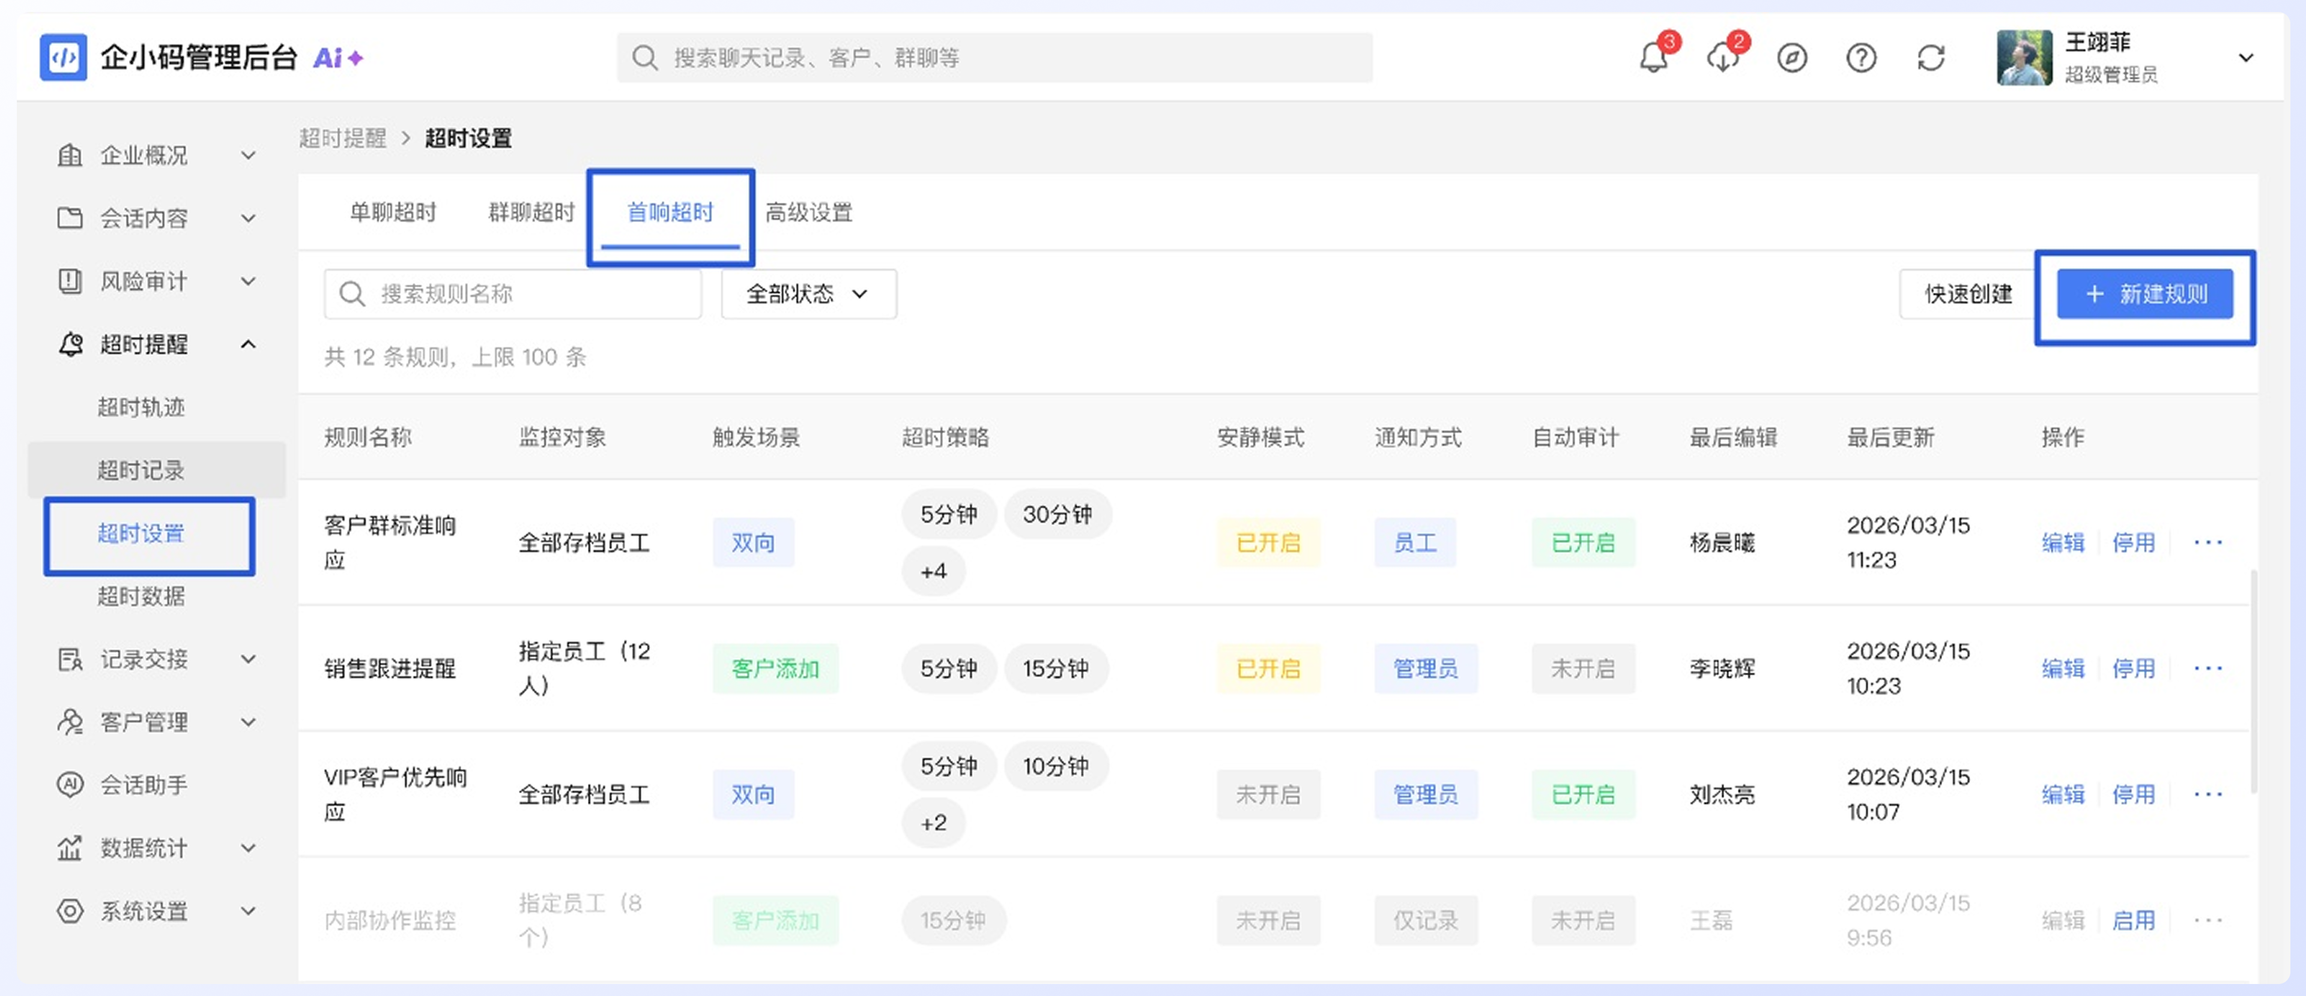The width and height of the screenshot is (2306, 996).
Task: Click the 企小码 logo icon
Action: pos(64,57)
